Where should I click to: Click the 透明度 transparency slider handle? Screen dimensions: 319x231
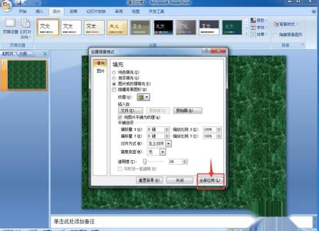point(145,162)
